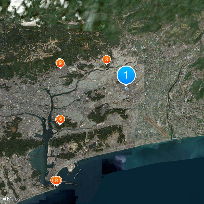Select the orange pin cluster numbered 6
The image size is (204, 204).
pos(60,119)
